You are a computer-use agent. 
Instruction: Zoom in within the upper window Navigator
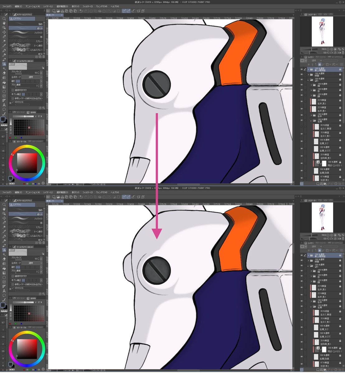(x=332, y=49)
